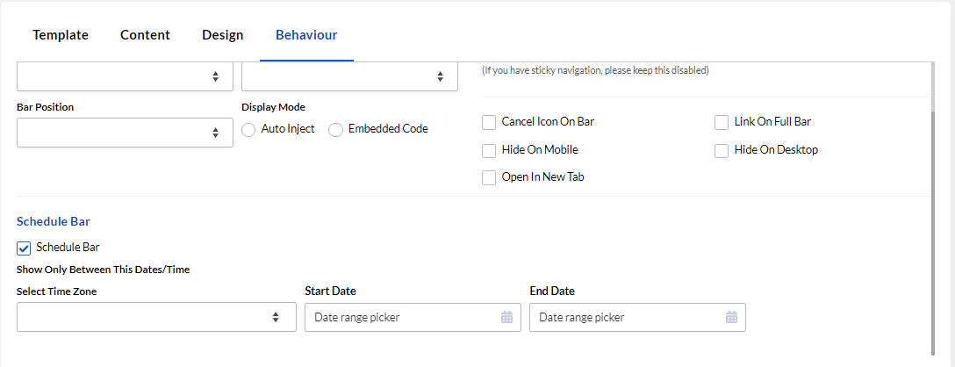Switch to the Content tab
This screenshot has height=367, width=955.
145,35
